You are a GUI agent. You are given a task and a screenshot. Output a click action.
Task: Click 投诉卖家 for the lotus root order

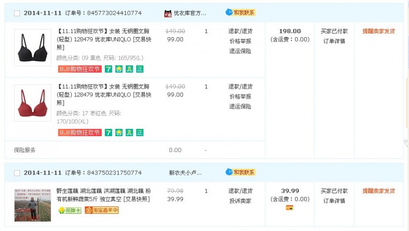tap(240, 201)
